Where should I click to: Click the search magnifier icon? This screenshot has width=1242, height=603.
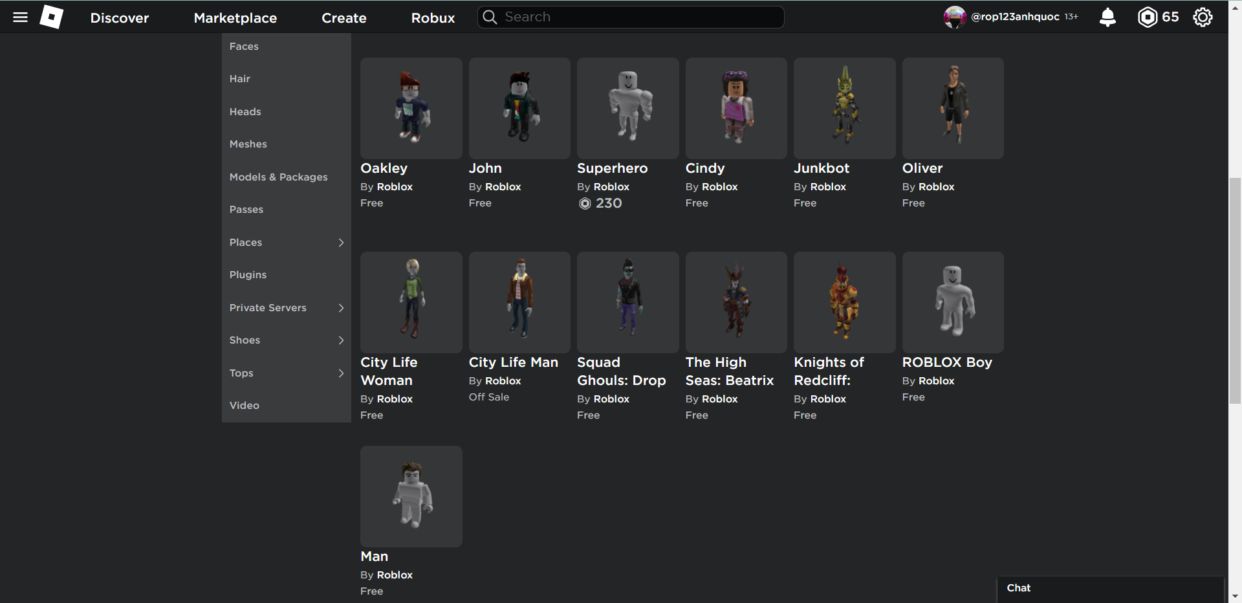coord(490,17)
